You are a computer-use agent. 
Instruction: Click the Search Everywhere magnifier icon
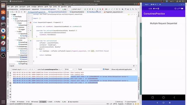(136, 9)
